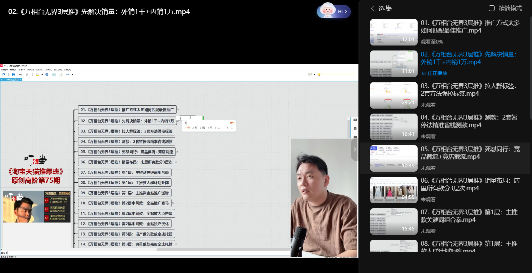Expand the presentation mode dropdown arrow
The width and height of the screenshot is (532, 273).
pos(315,75)
